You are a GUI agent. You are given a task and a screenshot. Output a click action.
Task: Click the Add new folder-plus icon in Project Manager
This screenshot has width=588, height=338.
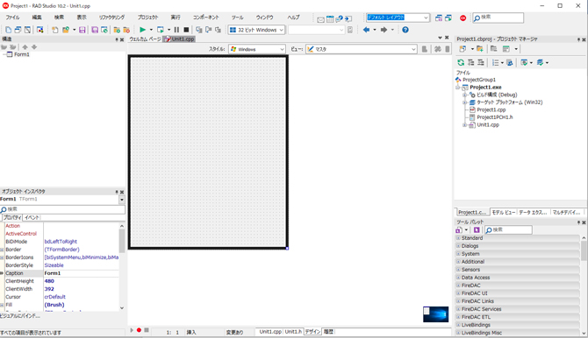coord(480,49)
